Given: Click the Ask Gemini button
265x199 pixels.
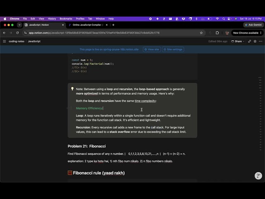Looking at the screenshot, I should pos(253,25).
